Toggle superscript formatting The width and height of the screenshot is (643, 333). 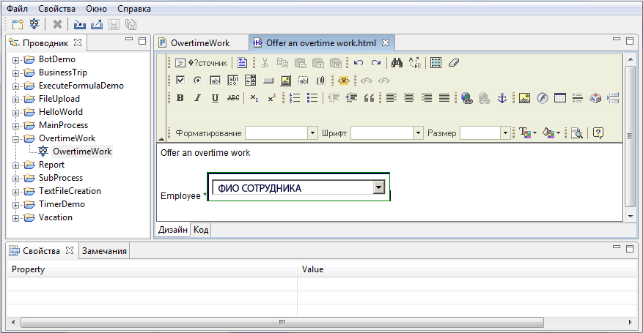pos(272,98)
